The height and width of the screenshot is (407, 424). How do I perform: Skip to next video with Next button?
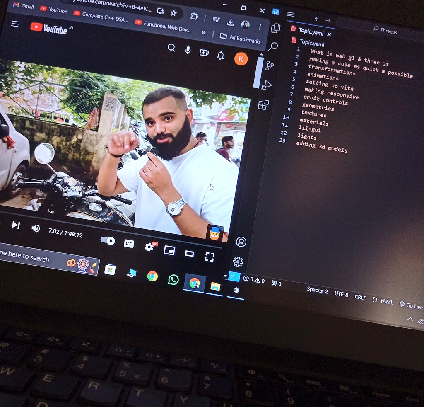coord(16,225)
